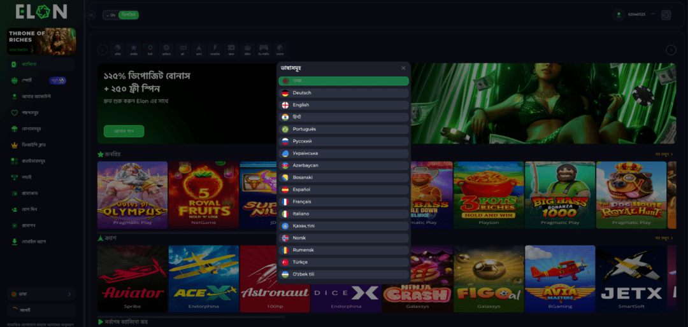
Task: Open the three-dot menu next to the account ID
Action: pyautogui.click(x=653, y=14)
